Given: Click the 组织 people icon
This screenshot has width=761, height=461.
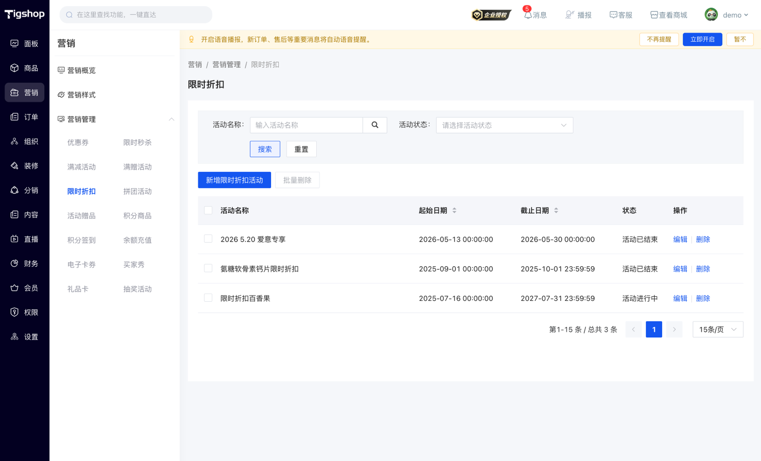Looking at the screenshot, I should (15, 141).
